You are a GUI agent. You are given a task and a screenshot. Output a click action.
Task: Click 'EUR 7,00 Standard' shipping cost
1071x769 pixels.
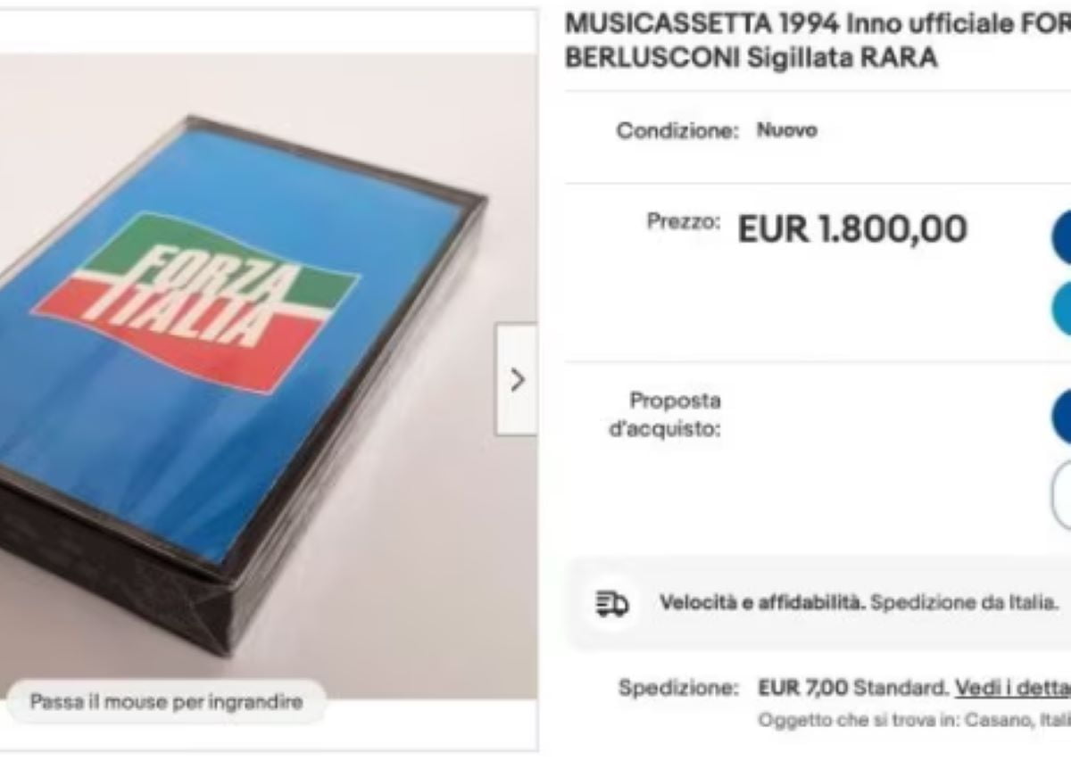[x=852, y=689]
